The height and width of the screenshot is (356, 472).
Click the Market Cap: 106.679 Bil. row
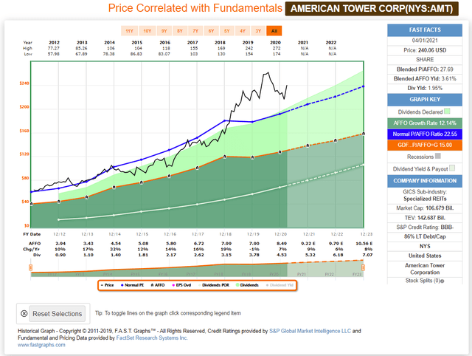click(425, 208)
